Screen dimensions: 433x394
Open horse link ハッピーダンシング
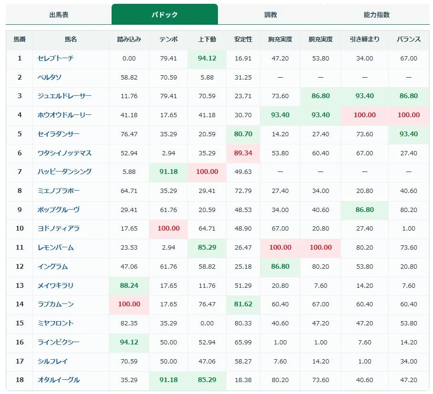64,172
